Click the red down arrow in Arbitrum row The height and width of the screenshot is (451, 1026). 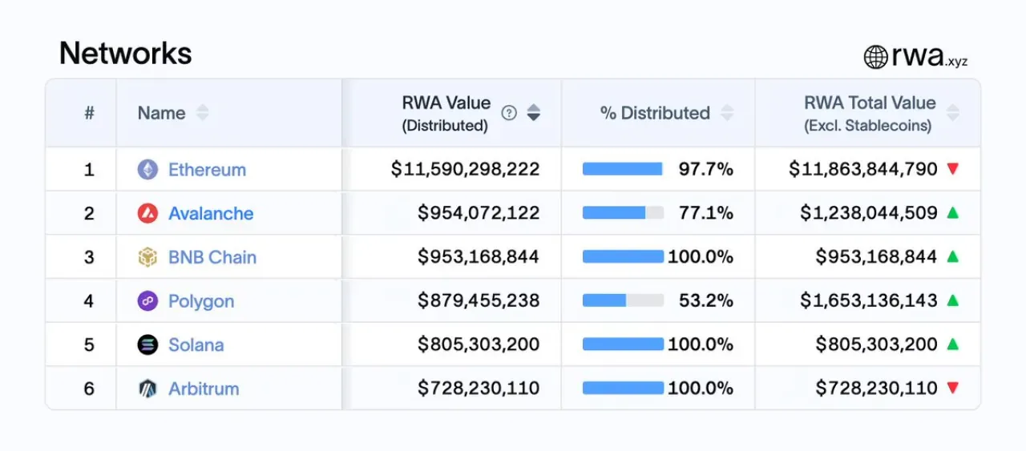(953, 388)
